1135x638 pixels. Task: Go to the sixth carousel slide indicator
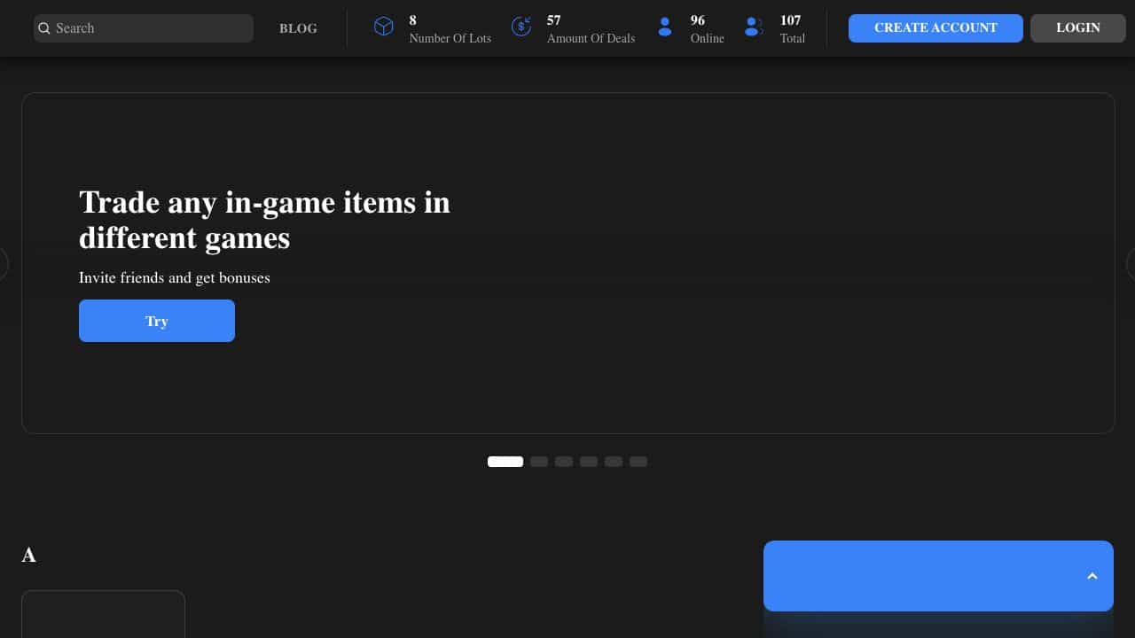pyautogui.click(x=638, y=462)
